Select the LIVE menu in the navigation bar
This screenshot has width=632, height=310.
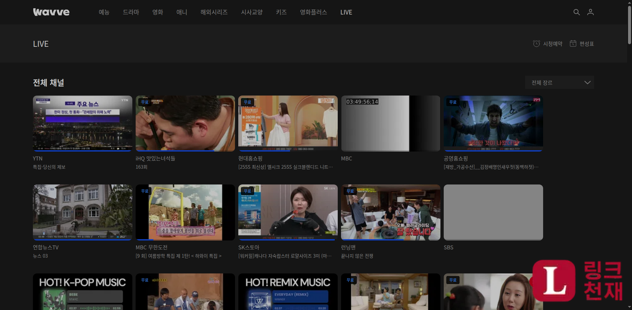coord(346,12)
